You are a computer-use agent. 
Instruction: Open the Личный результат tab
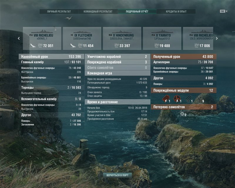click(59, 11)
